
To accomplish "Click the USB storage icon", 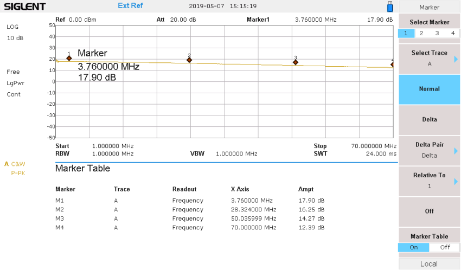I will click(390, 7).
